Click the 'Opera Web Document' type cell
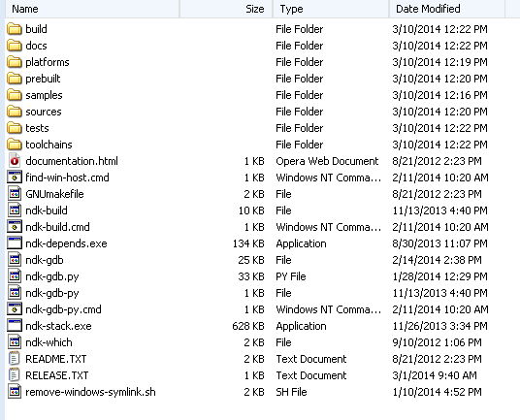This screenshot has width=520, height=420. point(327,161)
